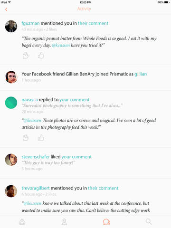Open trevoragilbert username link
Image resolution: width=171 pixels, height=228 pixels.
click(x=36, y=188)
